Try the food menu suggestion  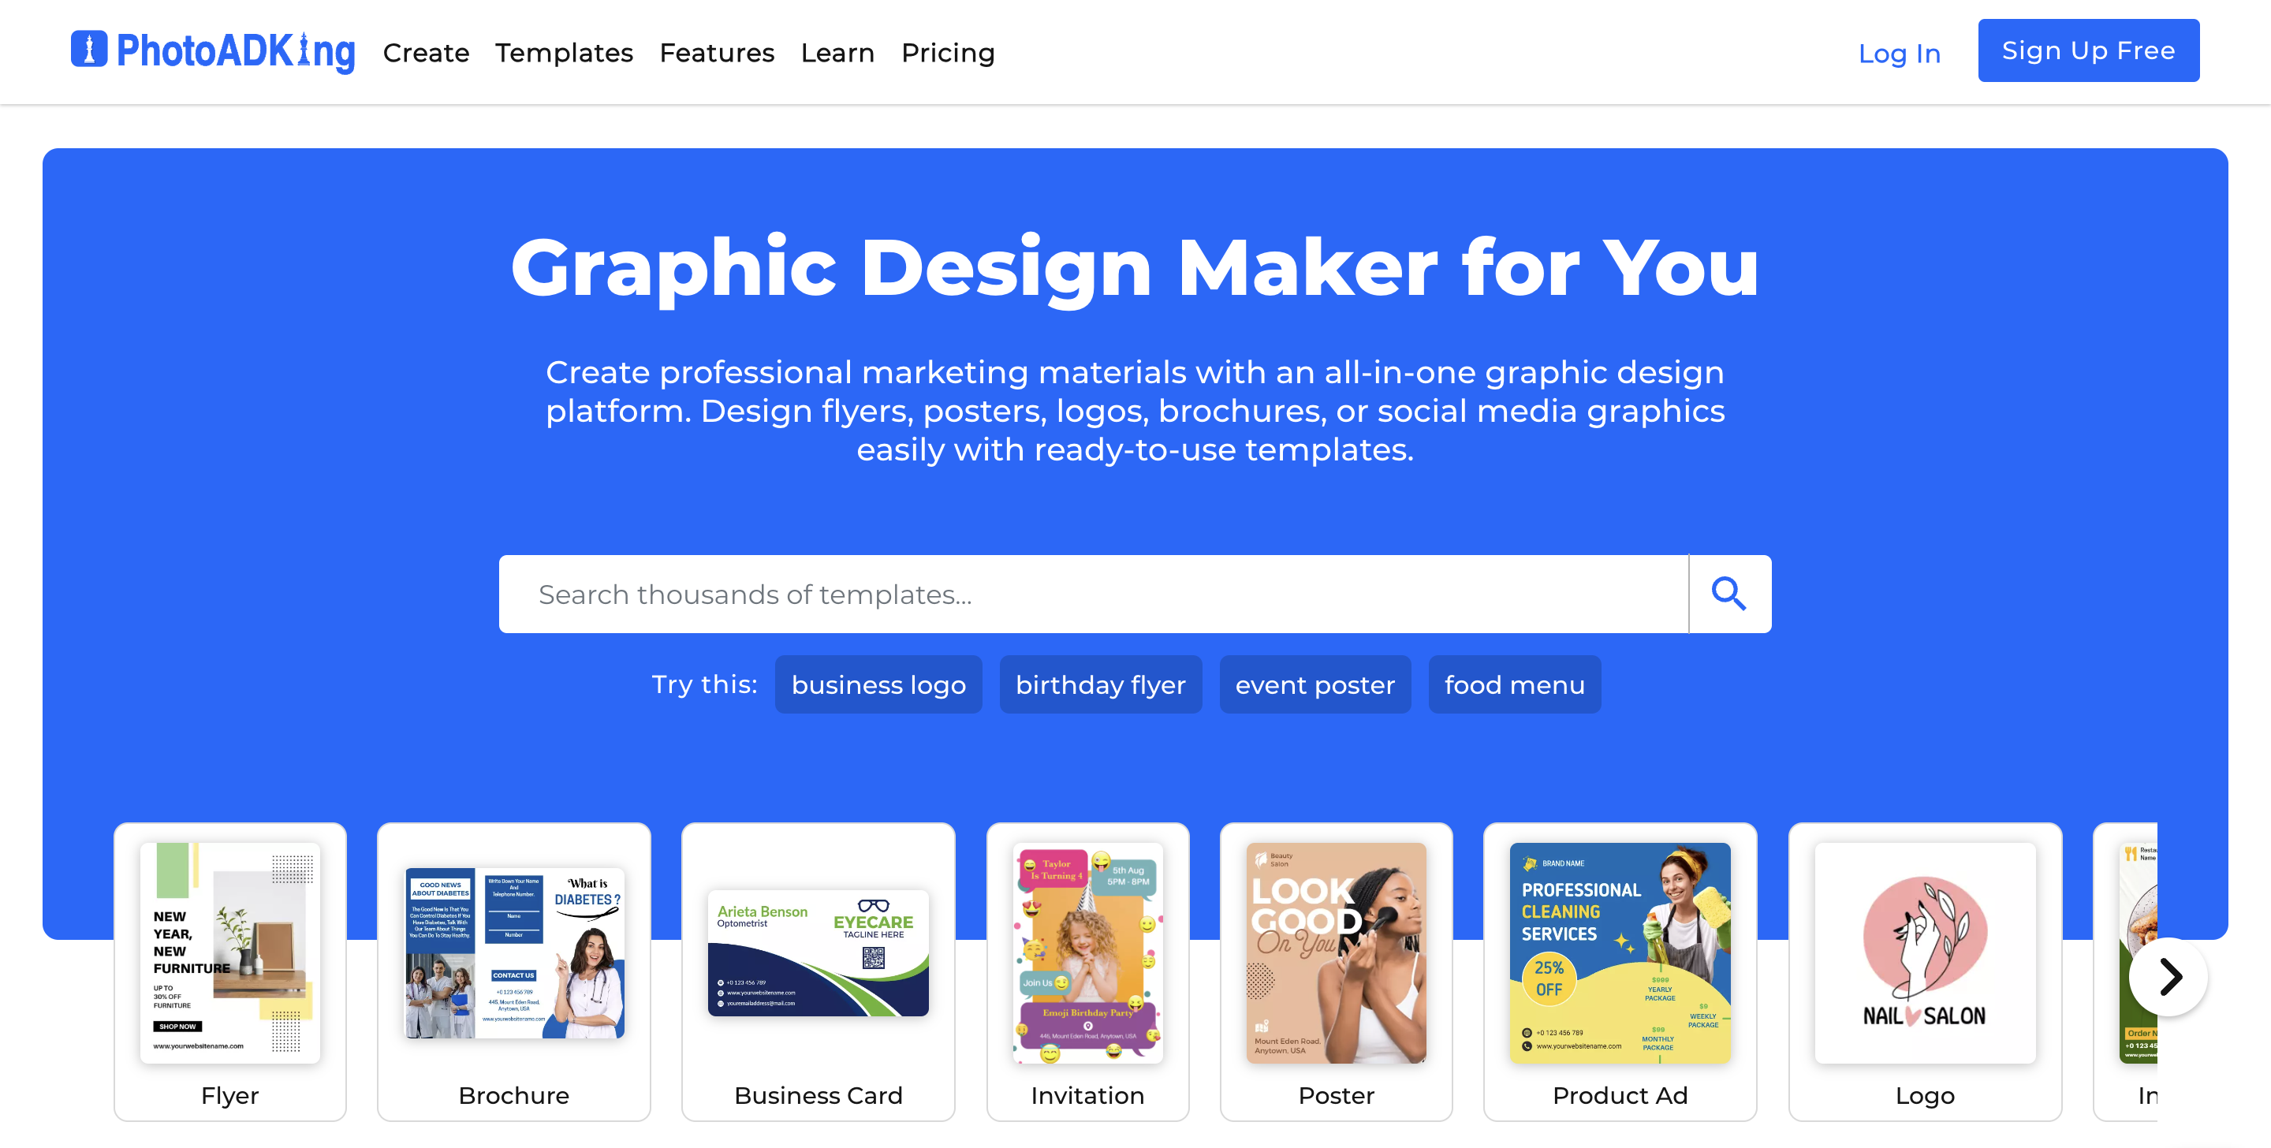tap(1515, 684)
